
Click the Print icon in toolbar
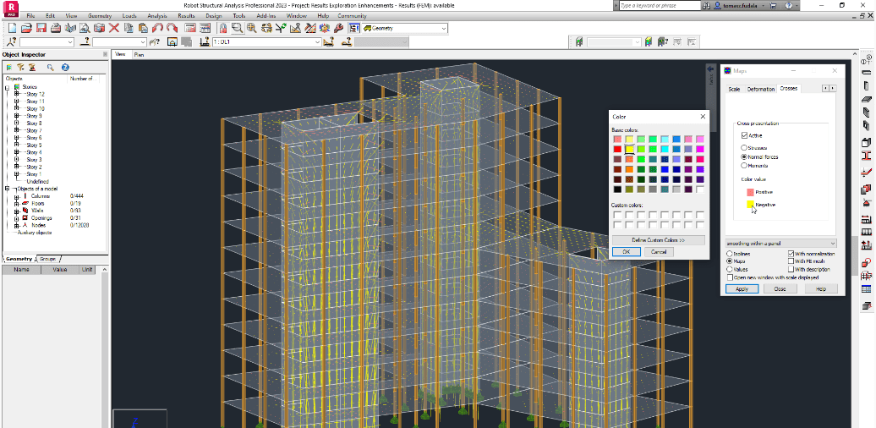click(x=55, y=29)
